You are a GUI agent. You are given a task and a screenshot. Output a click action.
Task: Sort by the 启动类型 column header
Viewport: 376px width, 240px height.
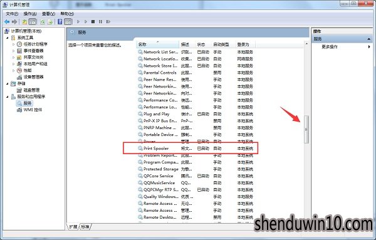click(x=222, y=44)
